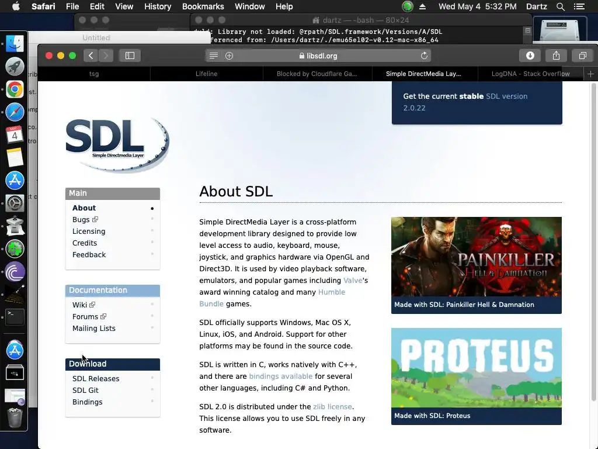The height and width of the screenshot is (449, 598).
Task: Click the Untitled window title behind Safari
Action: [x=96, y=38]
